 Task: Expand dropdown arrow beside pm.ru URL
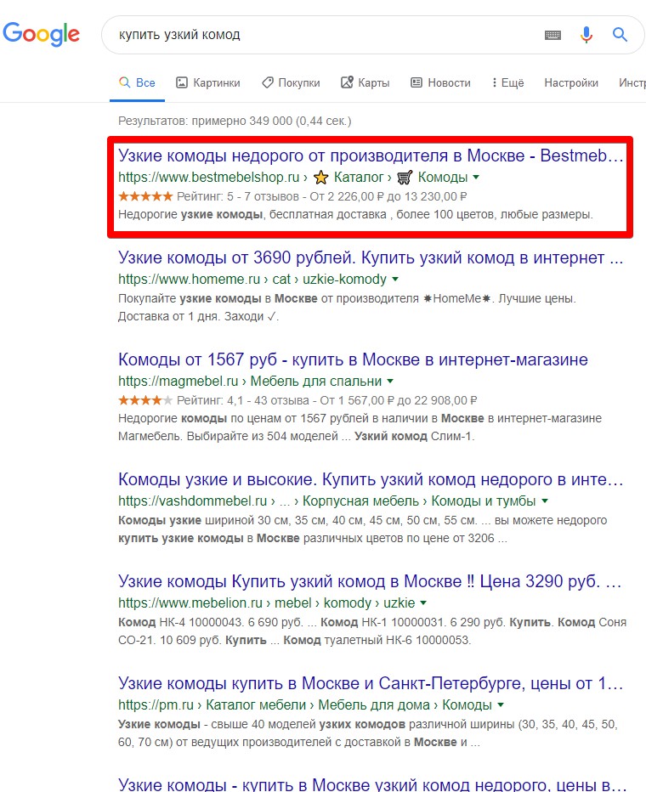tap(501, 704)
